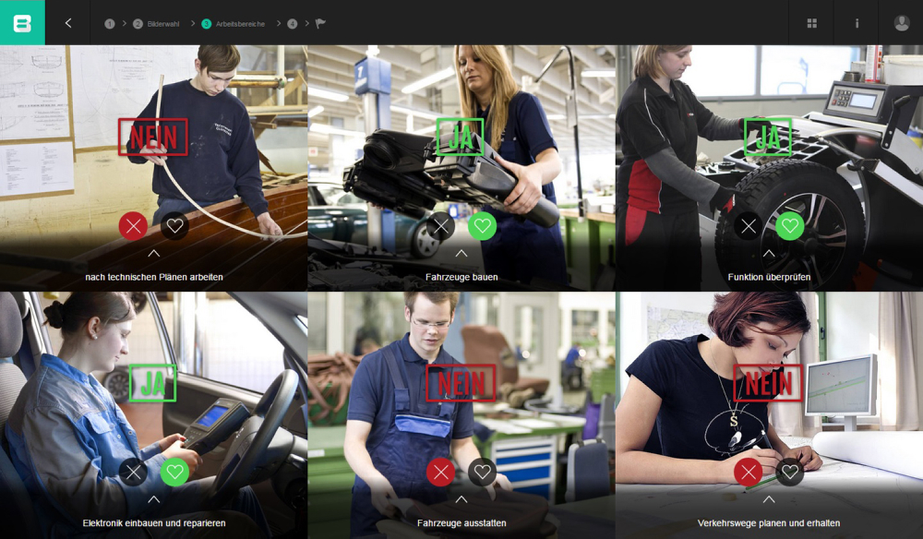Reject 'Fahrzeuge bauen' with X icon
Screen dimensions: 923x539
click(441, 226)
